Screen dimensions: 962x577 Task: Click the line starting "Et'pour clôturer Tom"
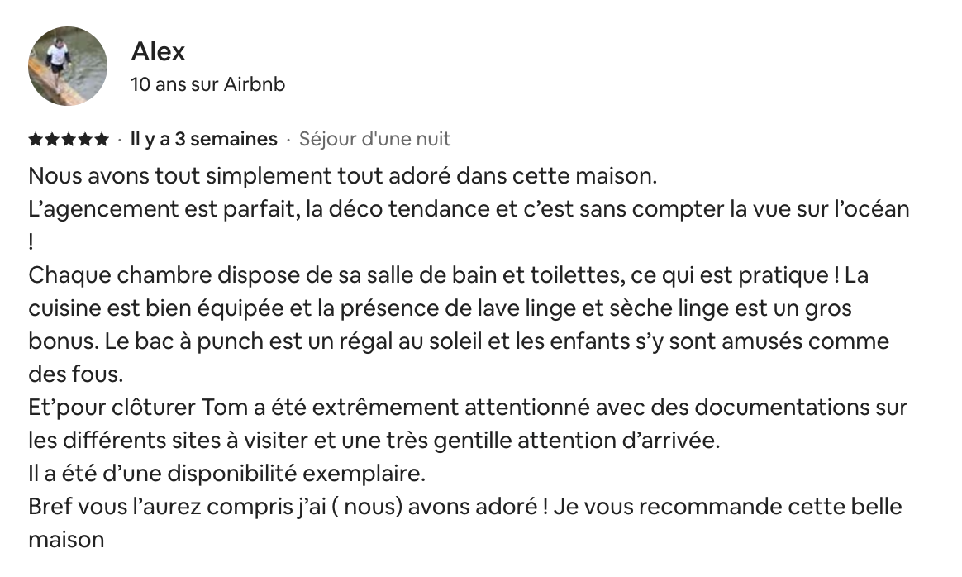pyautogui.click(x=468, y=408)
